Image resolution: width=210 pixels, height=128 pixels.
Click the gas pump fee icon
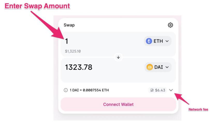[152, 90]
